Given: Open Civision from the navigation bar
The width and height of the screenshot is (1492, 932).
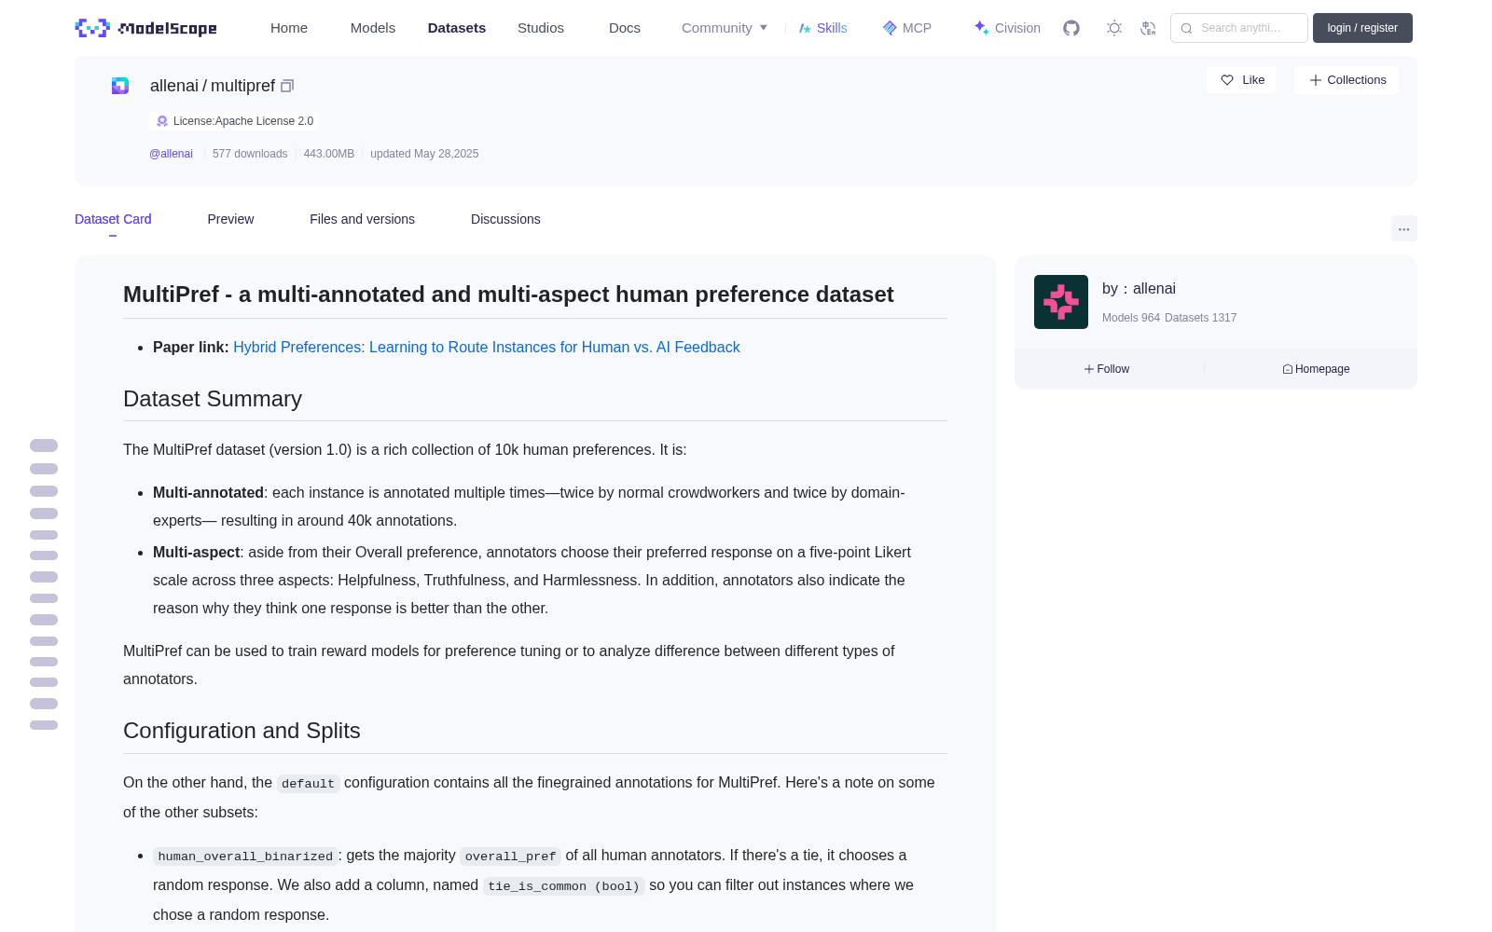Looking at the screenshot, I should [x=1007, y=28].
